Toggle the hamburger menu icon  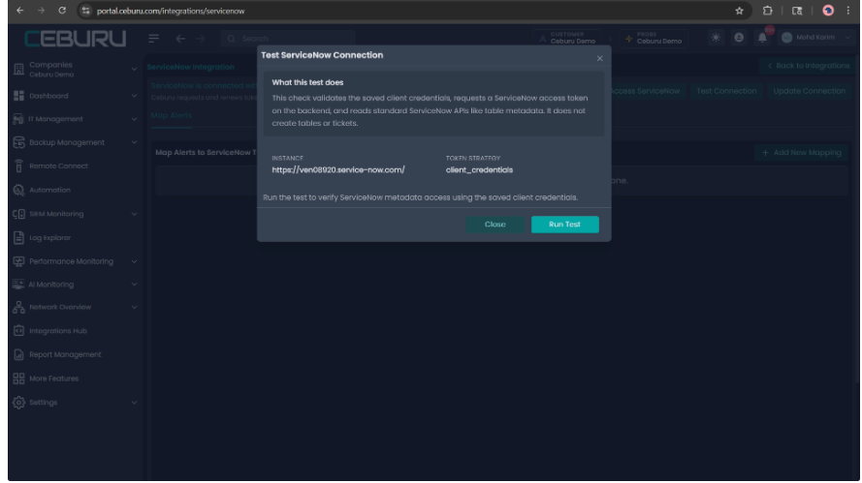pos(154,38)
